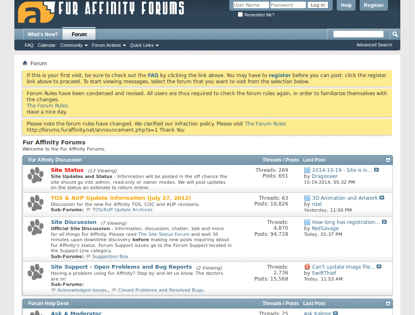
Task: Click the post icon next to 3D Animation and Artwork
Action: click(x=307, y=198)
